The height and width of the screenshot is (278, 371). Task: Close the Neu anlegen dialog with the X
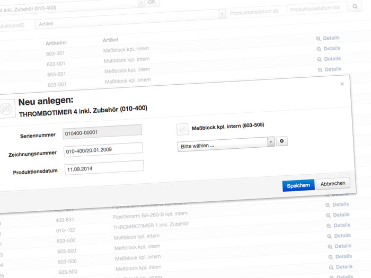(x=342, y=84)
